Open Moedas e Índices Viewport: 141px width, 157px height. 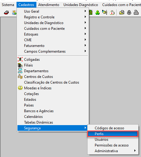pyautogui.click(x=53, y=88)
